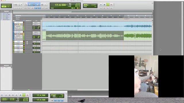Open the Jr 57 output selector Analog 1-2
The height and width of the screenshot is (103, 184).
tap(36, 25)
